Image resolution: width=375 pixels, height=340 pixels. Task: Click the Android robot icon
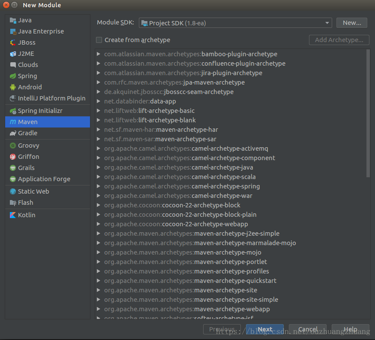coord(13,87)
